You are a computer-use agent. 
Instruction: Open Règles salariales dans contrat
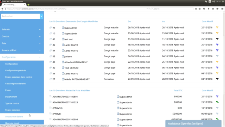click(x=19, y=77)
